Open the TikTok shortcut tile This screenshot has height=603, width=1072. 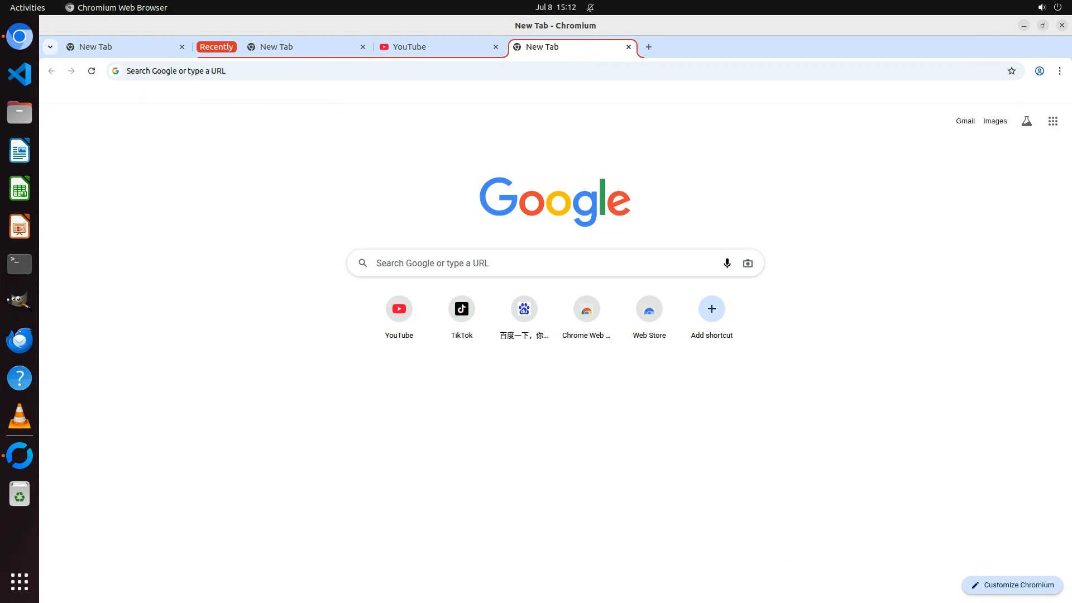(x=461, y=309)
